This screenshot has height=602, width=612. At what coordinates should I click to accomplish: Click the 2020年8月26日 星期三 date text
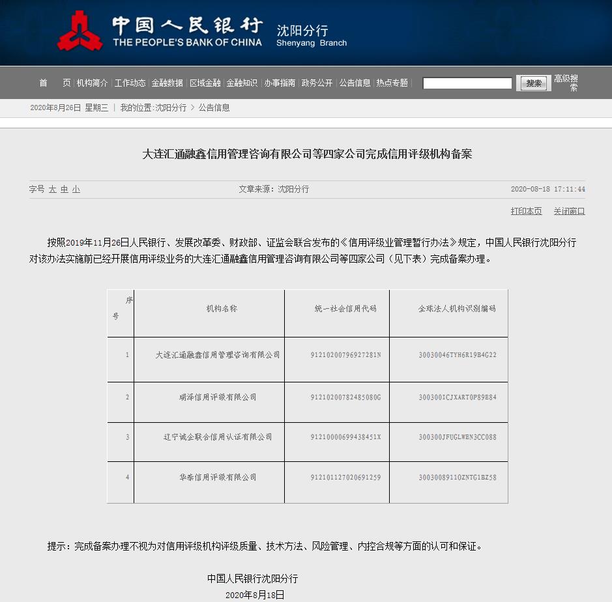coord(69,107)
